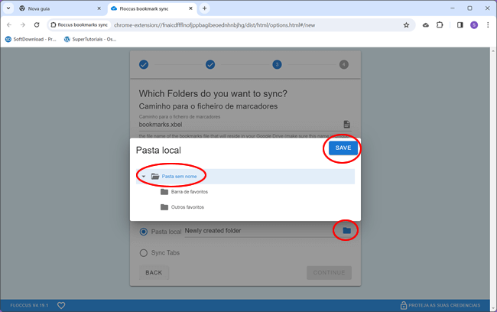Click the folder picker icon beside Newly created folder
Screen dimensions: 497x312
[x=346, y=230]
